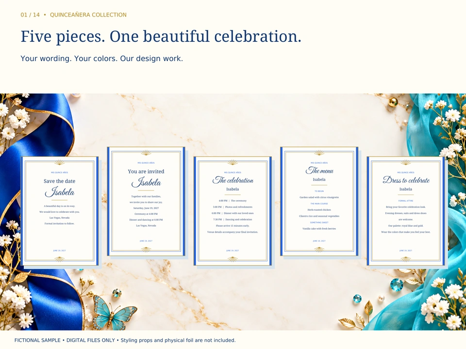Select "6:00 PM | Dinner with our loved ones"
466x349 pixels.
click(233, 213)
